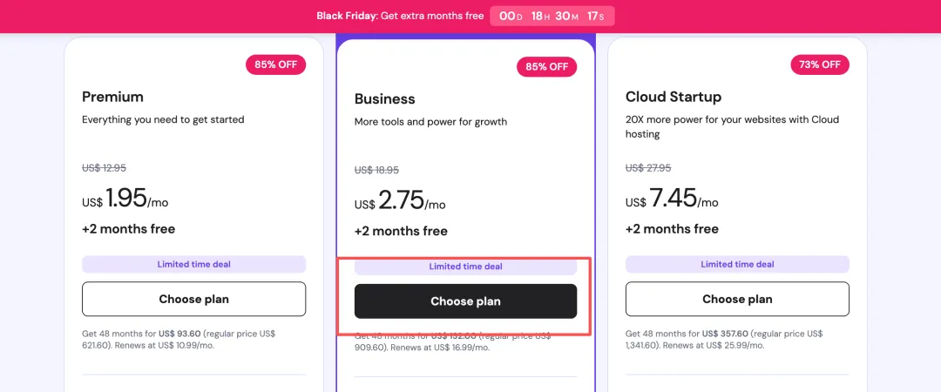
Task: Click the 73% OFF badge
Action: pyautogui.click(x=819, y=64)
